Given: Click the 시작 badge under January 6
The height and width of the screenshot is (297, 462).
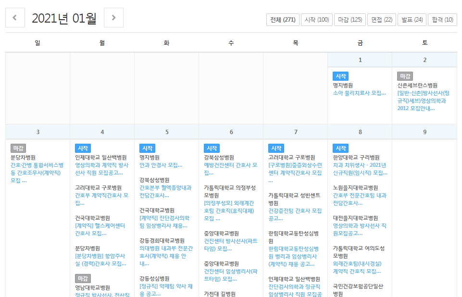Looking at the screenshot, I should [212, 148].
